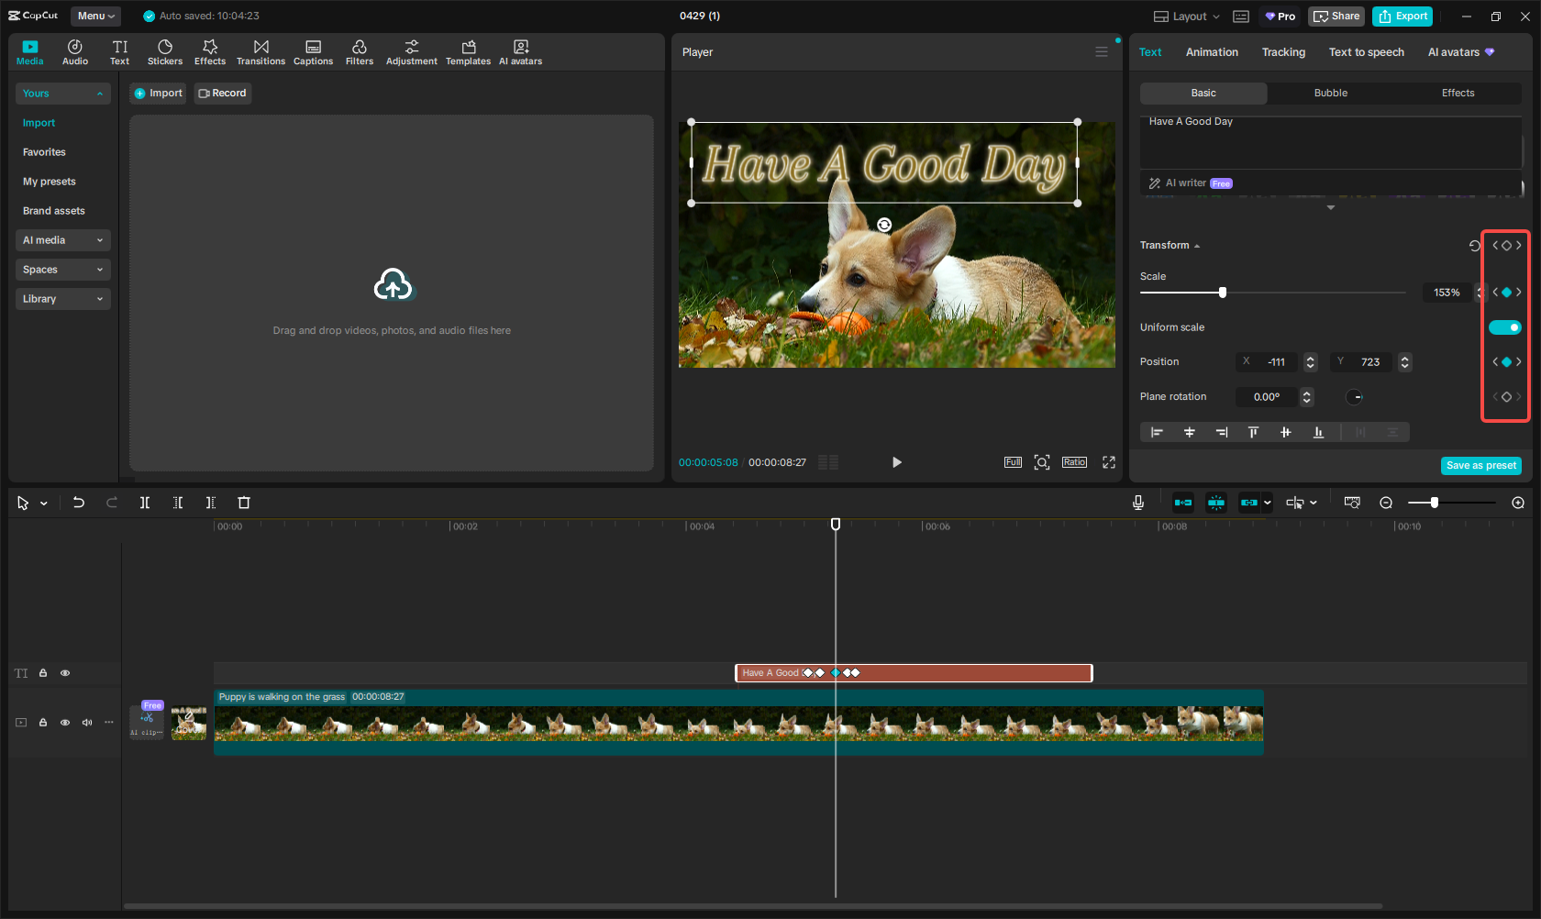This screenshot has width=1541, height=919.
Task: Hide the text track with the eye icon
Action: pos(65,672)
